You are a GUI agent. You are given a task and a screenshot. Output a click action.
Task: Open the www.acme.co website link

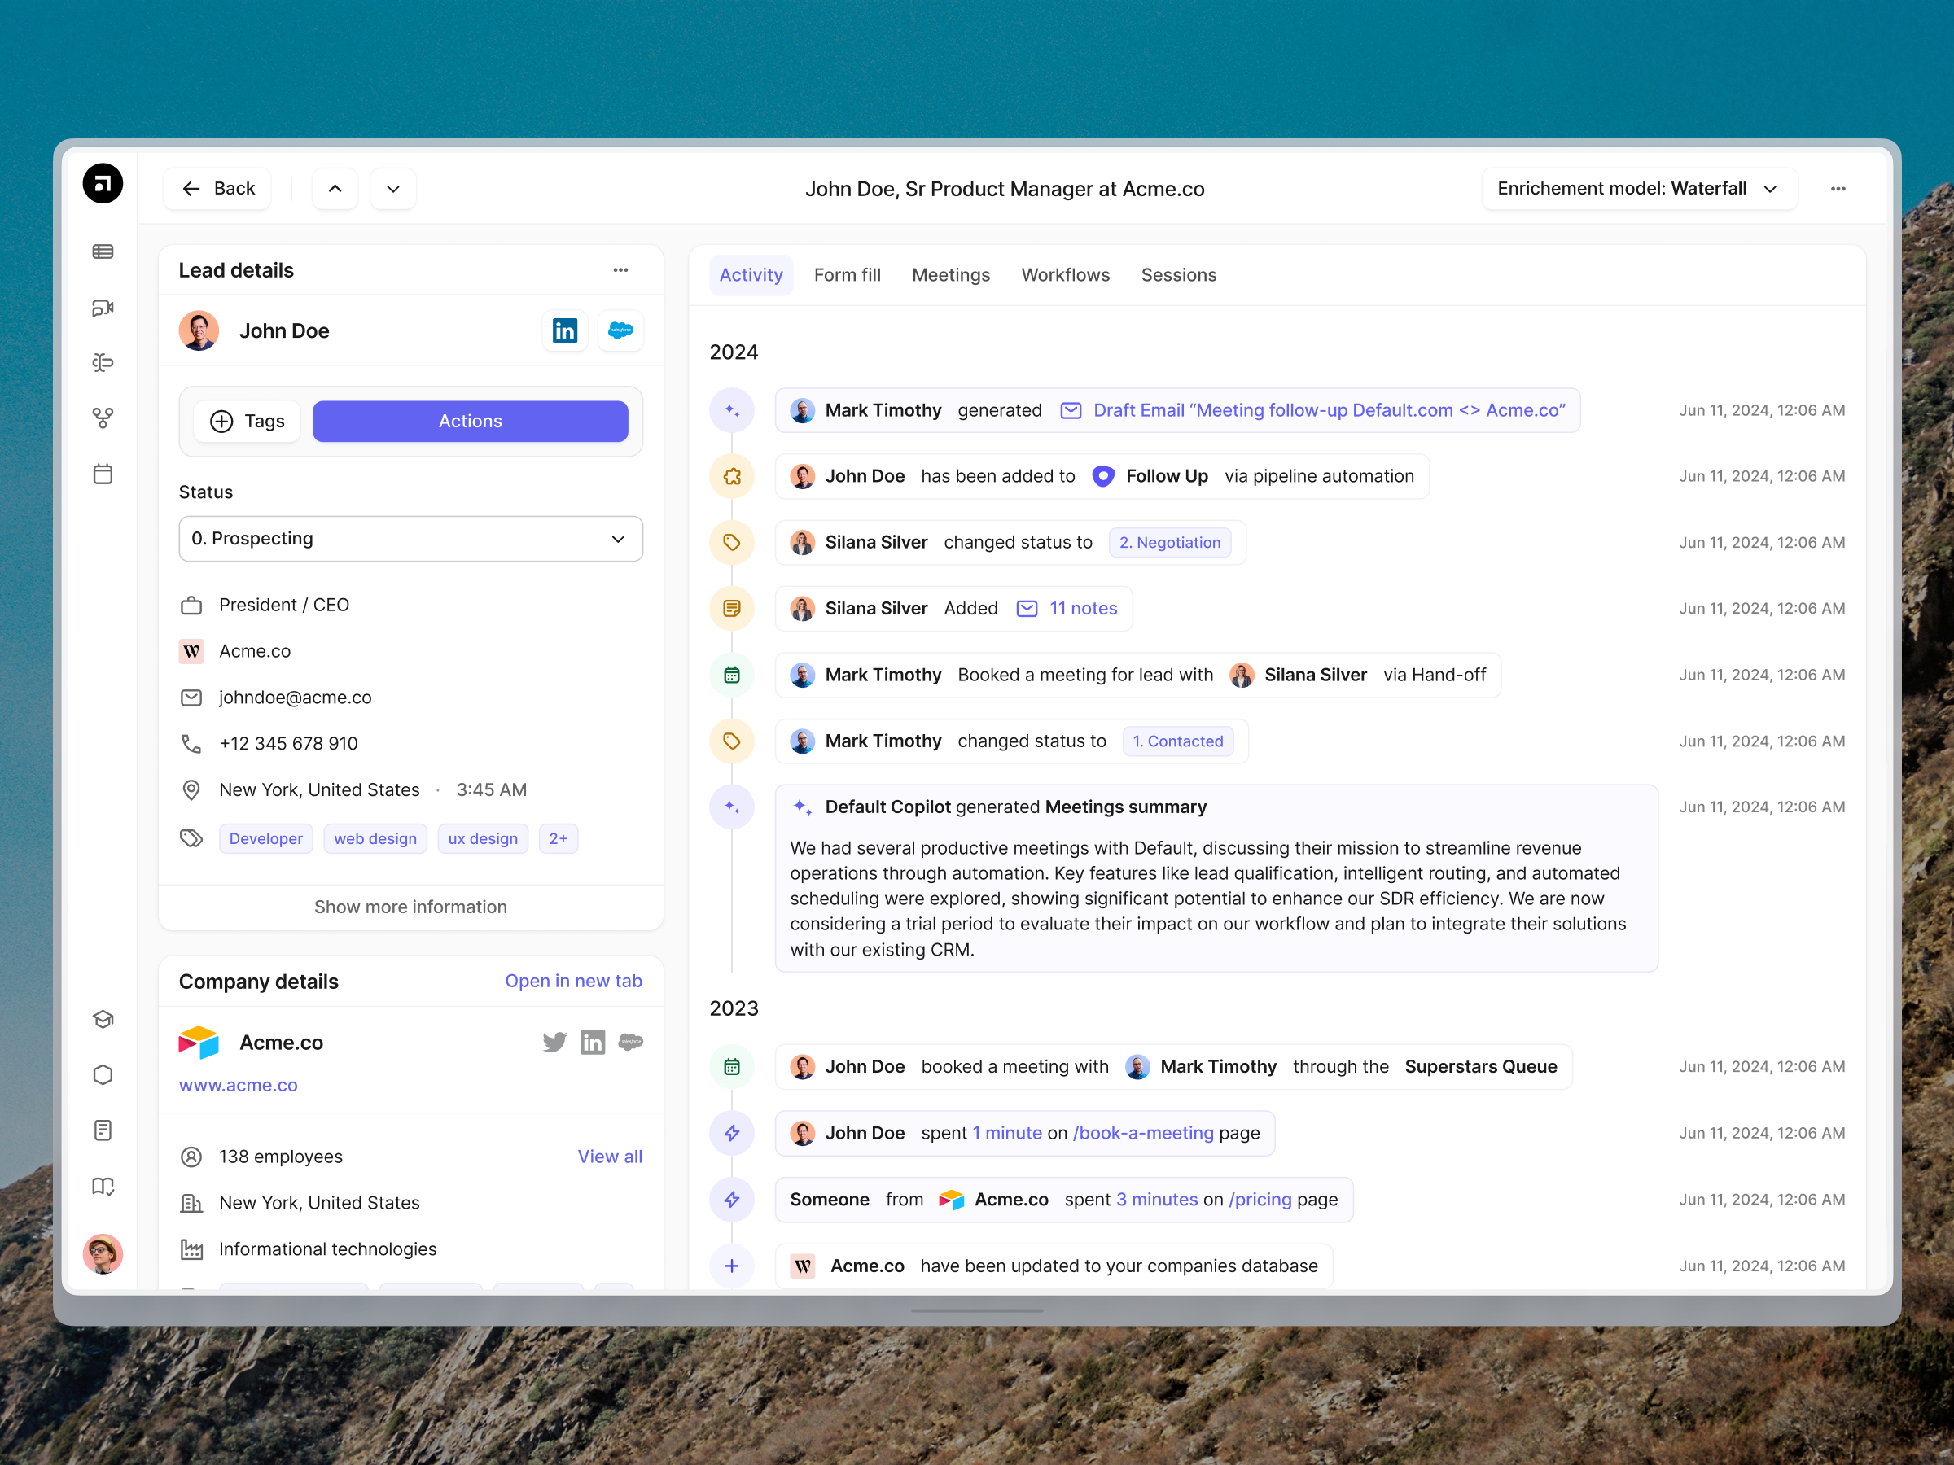tap(238, 1085)
